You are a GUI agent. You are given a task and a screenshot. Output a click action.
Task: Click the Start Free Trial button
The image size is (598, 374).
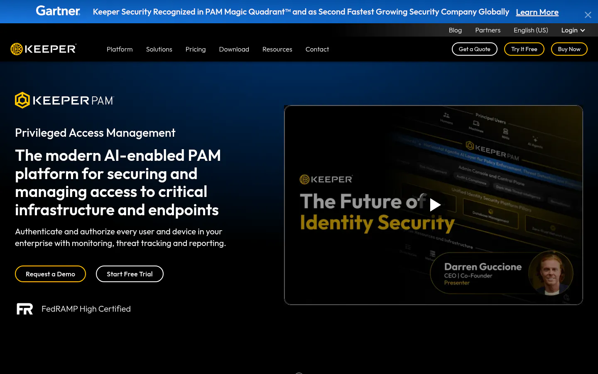[x=130, y=274]
